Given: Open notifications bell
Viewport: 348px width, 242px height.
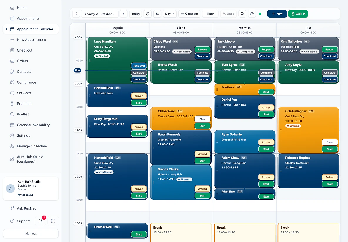Looking at the screenshot, I should coord(40,221).
